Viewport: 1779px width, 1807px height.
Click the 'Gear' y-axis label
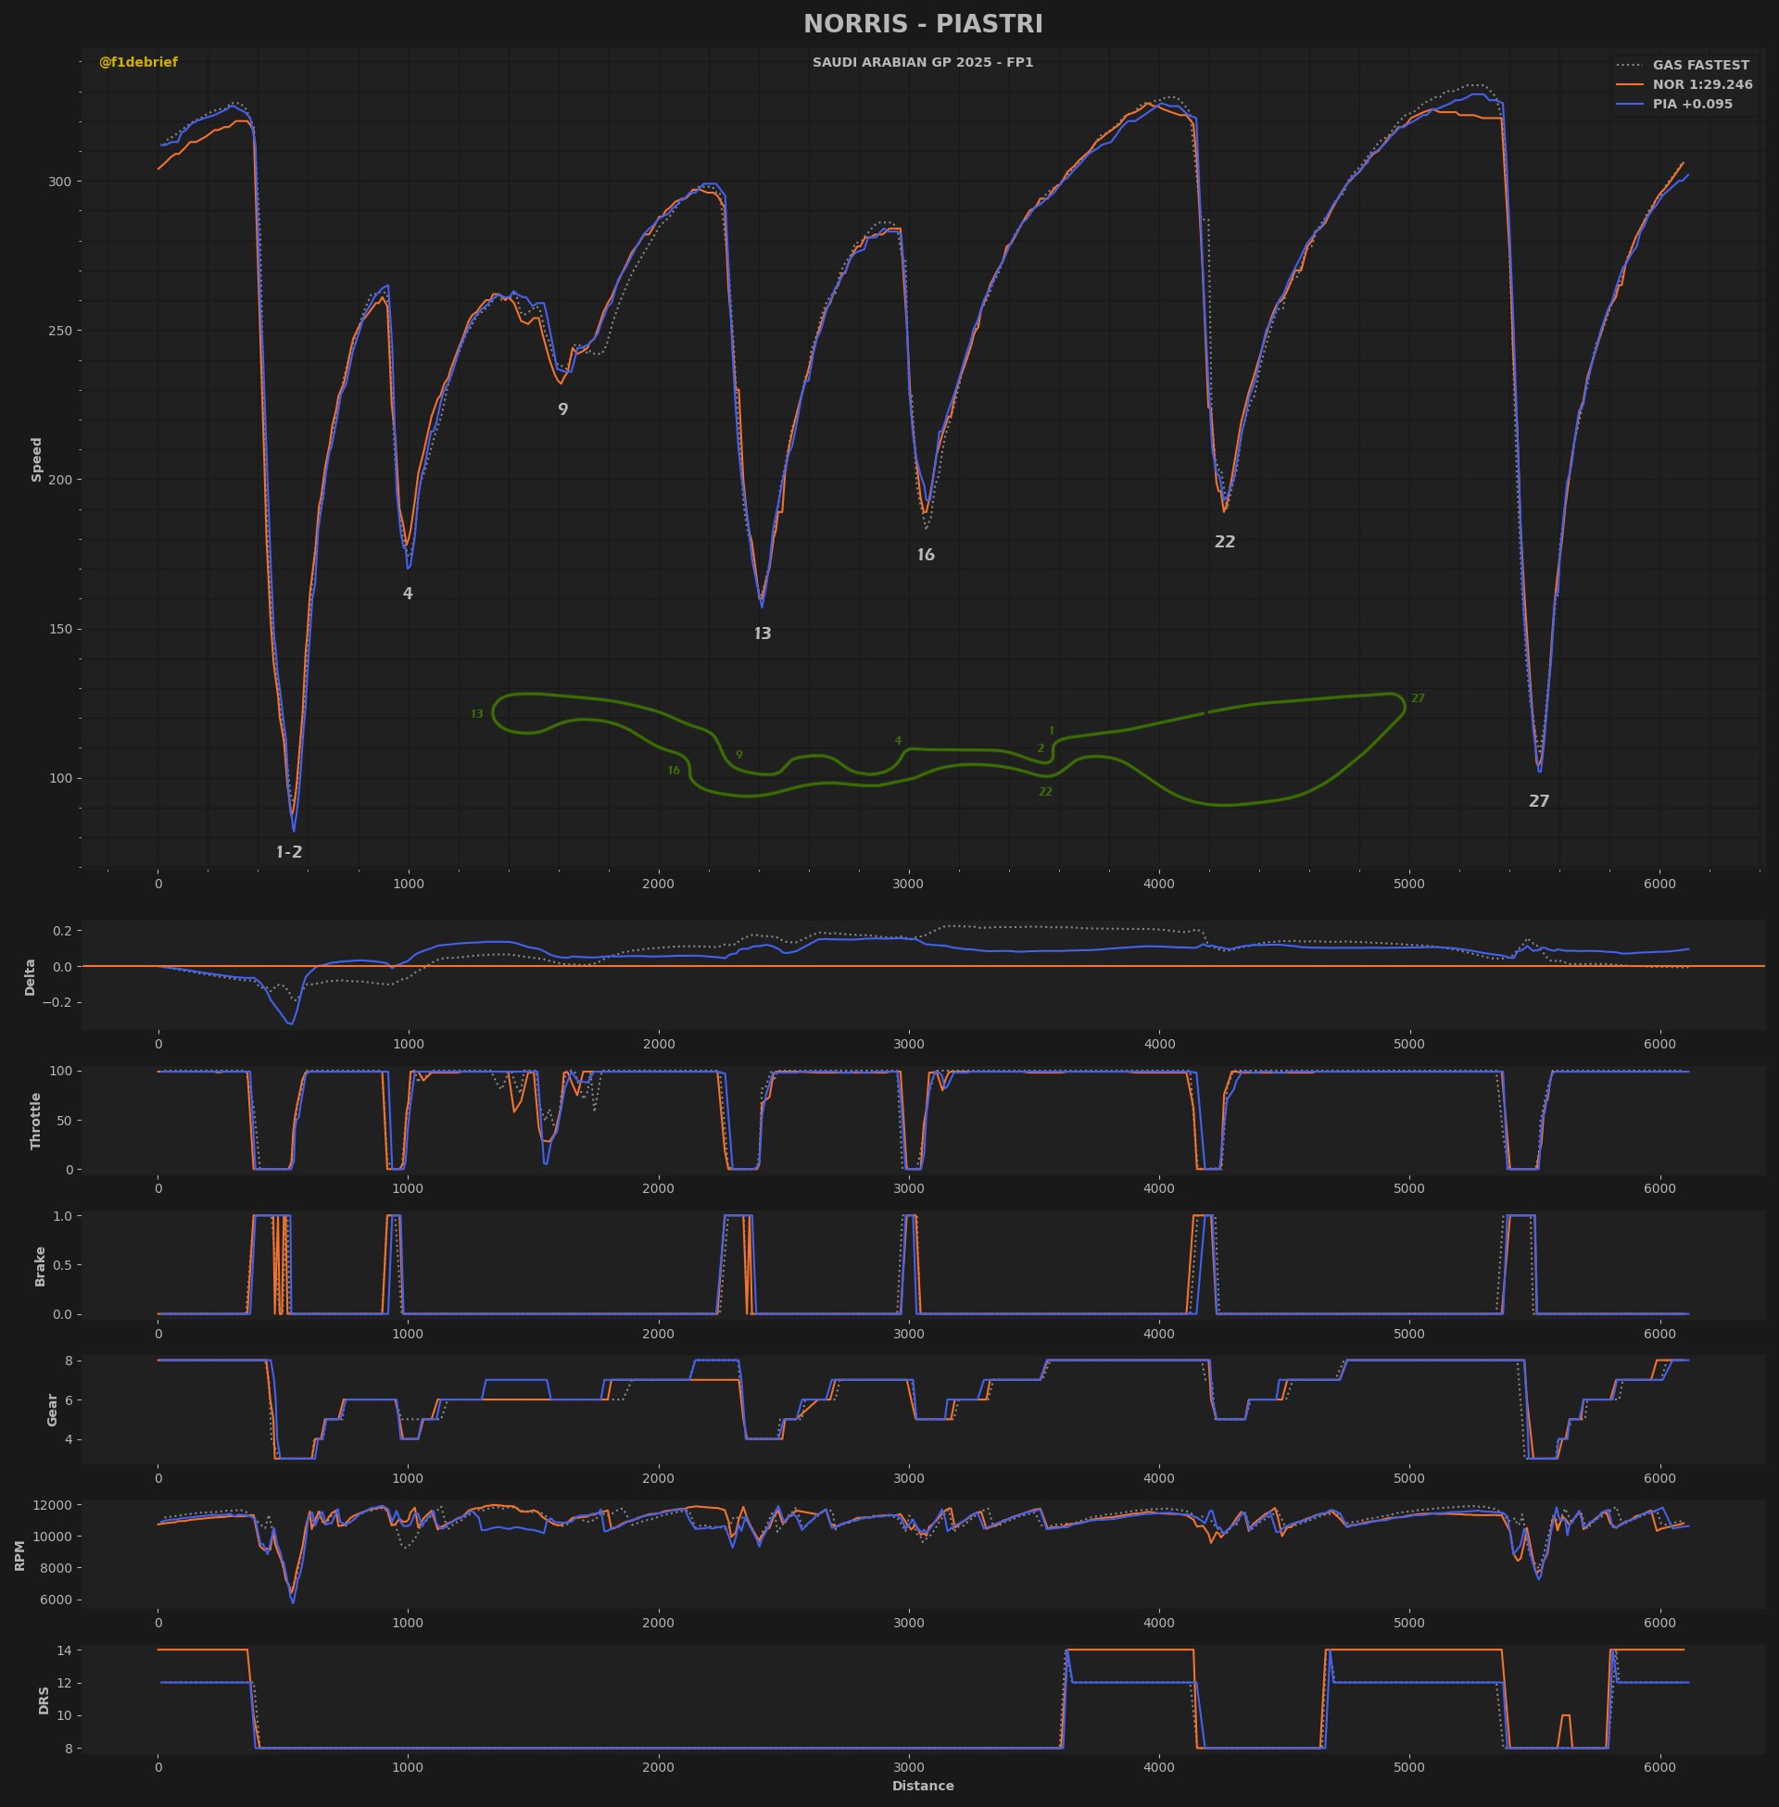(52, 1409)
